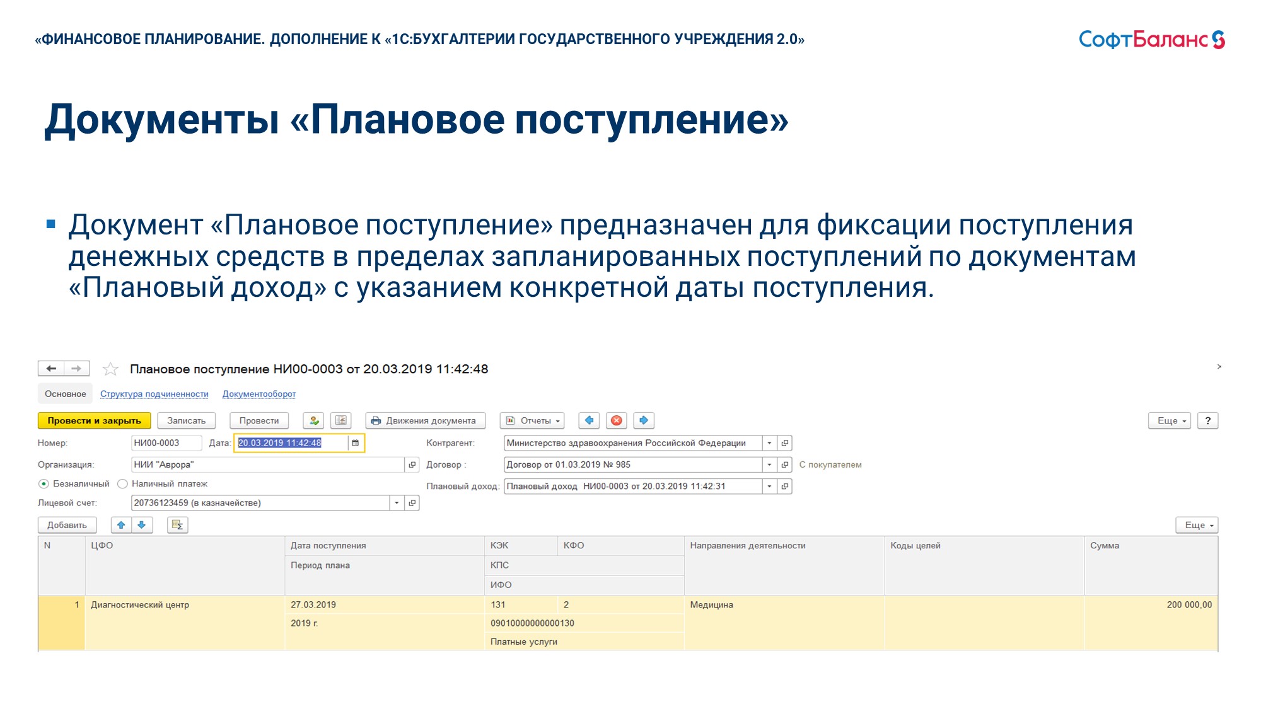Move table row up with blue arrow

121,525
